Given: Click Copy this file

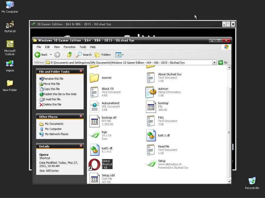Looking at the screenshot, I should 49,89.
